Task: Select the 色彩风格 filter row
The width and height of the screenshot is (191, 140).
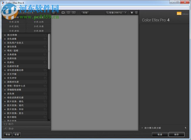Action: click(24, 59)
